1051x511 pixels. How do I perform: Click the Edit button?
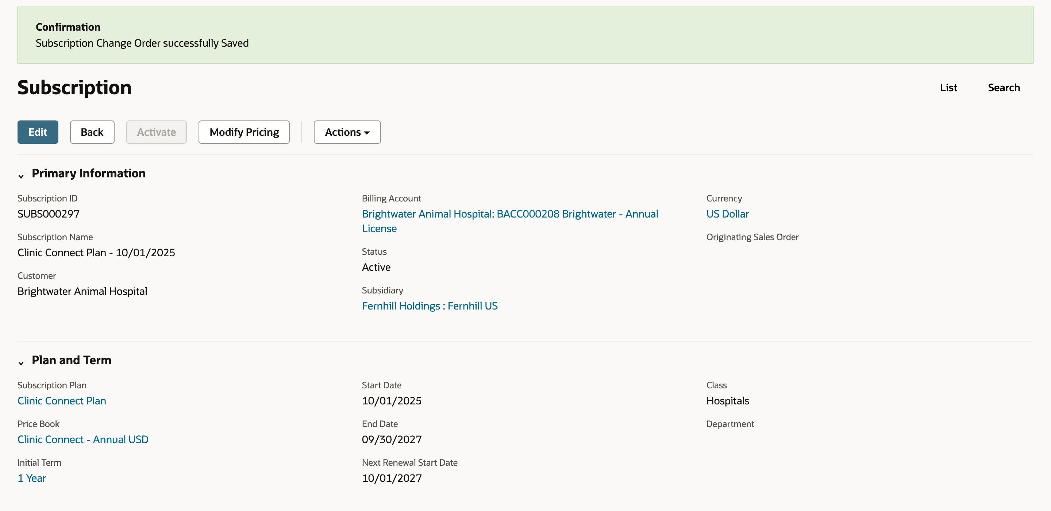(x=38, y=132)
